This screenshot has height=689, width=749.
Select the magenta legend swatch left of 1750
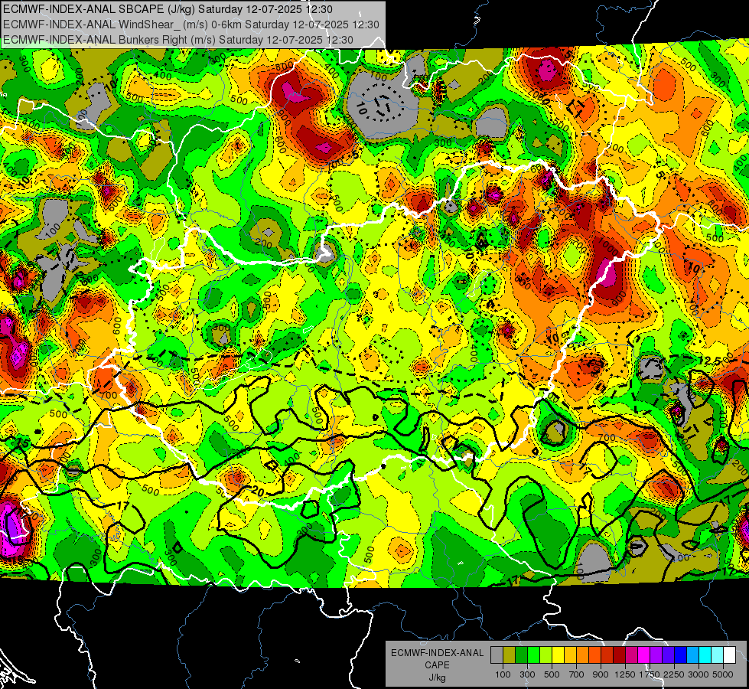coord(644,655)
